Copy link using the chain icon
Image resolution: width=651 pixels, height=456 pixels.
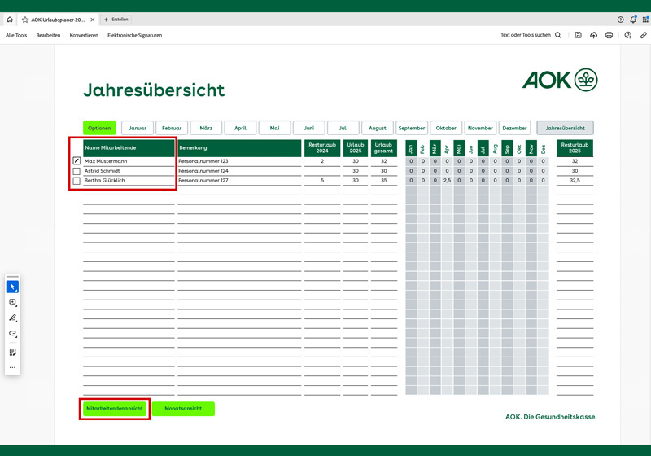643,35
